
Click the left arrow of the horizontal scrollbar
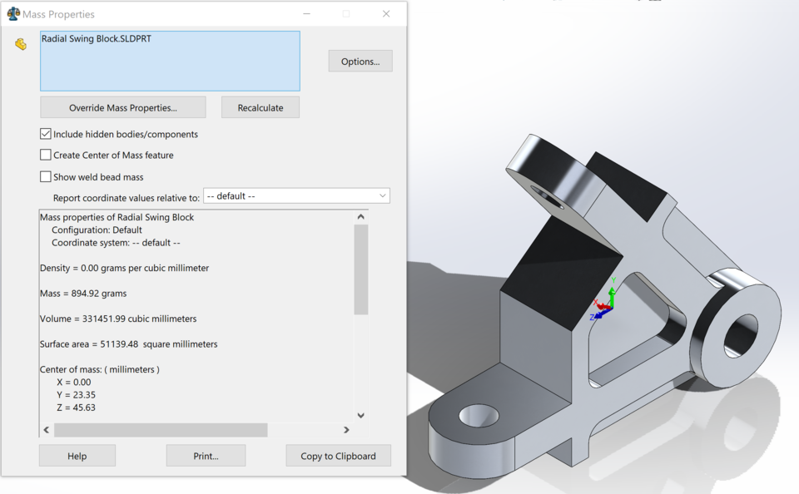45,430
